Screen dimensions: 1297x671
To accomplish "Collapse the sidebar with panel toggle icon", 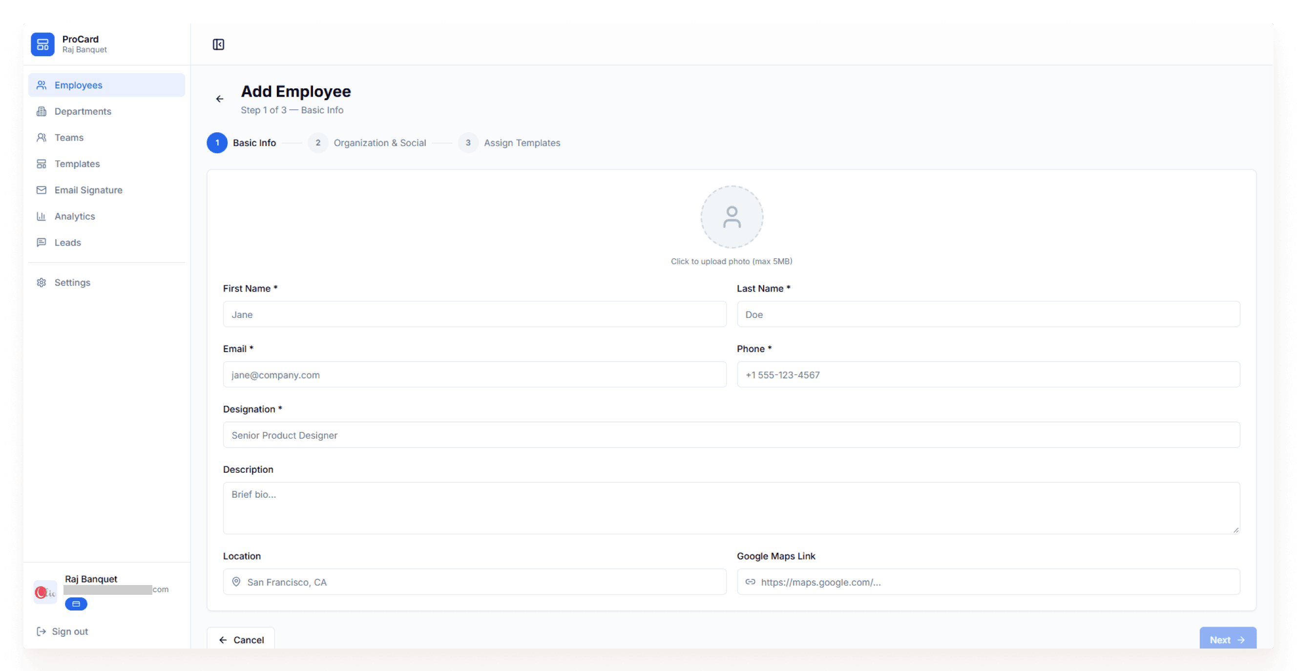I will point(218,44).
